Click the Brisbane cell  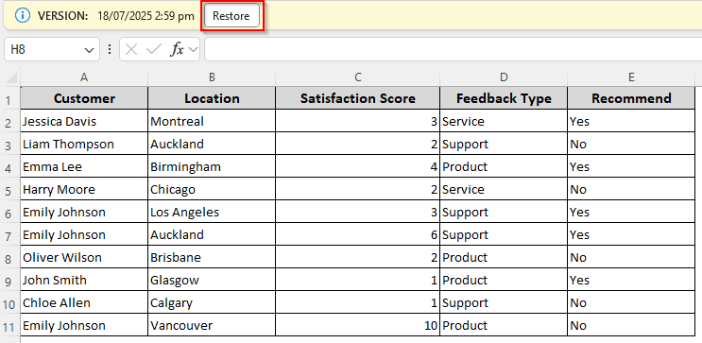(212, 257)
